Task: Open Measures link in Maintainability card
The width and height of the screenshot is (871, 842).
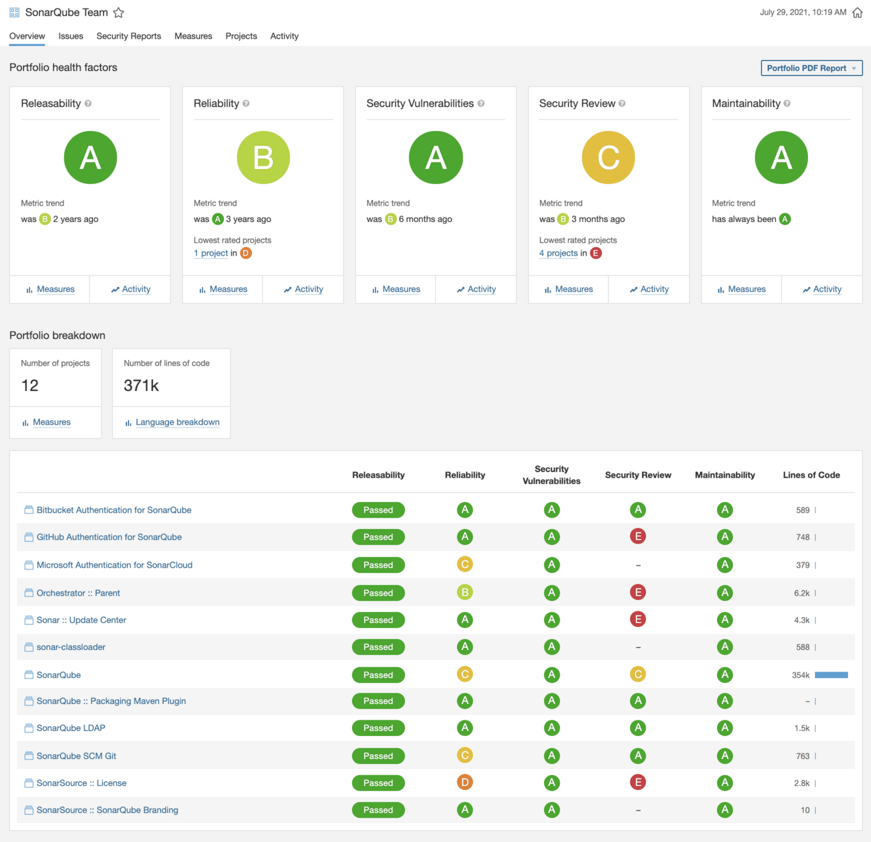Action: pos(747,289)
